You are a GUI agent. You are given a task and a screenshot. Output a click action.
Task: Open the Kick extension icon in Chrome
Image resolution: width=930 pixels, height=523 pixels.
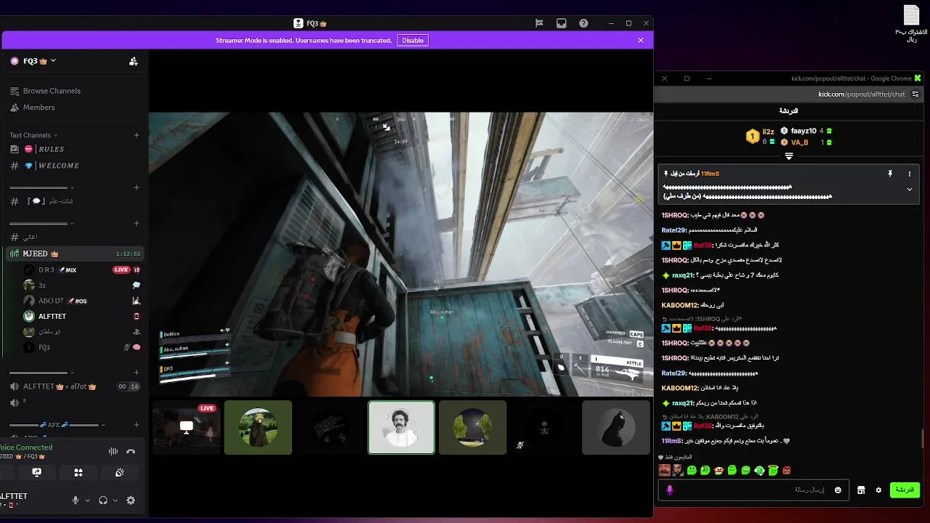click(x=918, y=78)
